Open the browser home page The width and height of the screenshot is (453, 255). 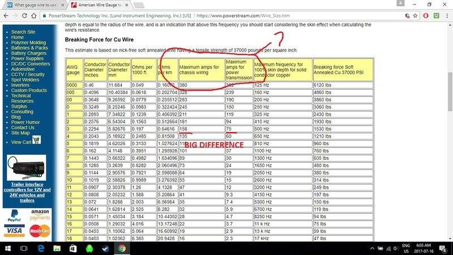point(33,16)
